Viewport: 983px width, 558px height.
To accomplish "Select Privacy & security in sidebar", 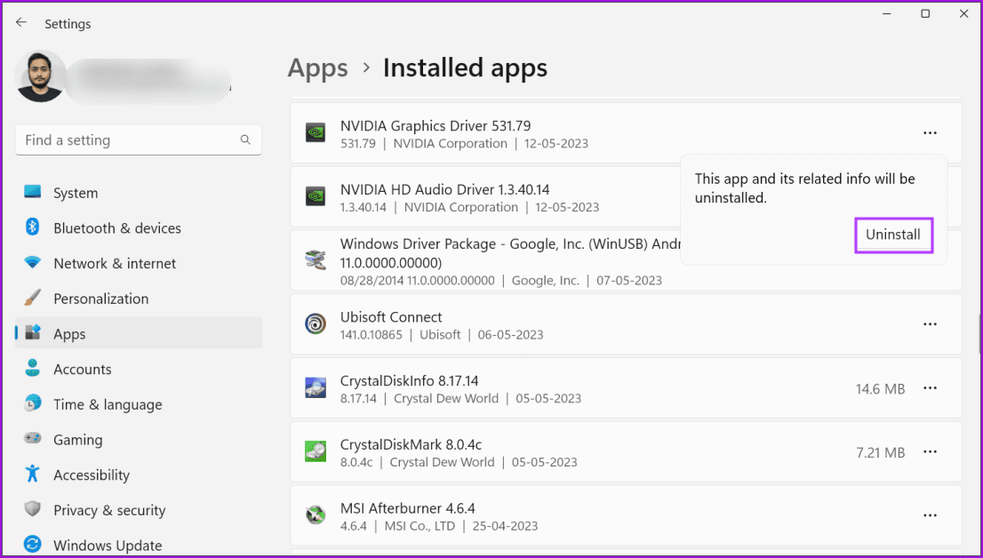I will (108, 510).
